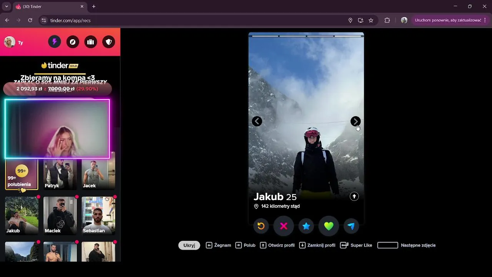Click the Tinder Gold logo banner

(x=60, y=65)
